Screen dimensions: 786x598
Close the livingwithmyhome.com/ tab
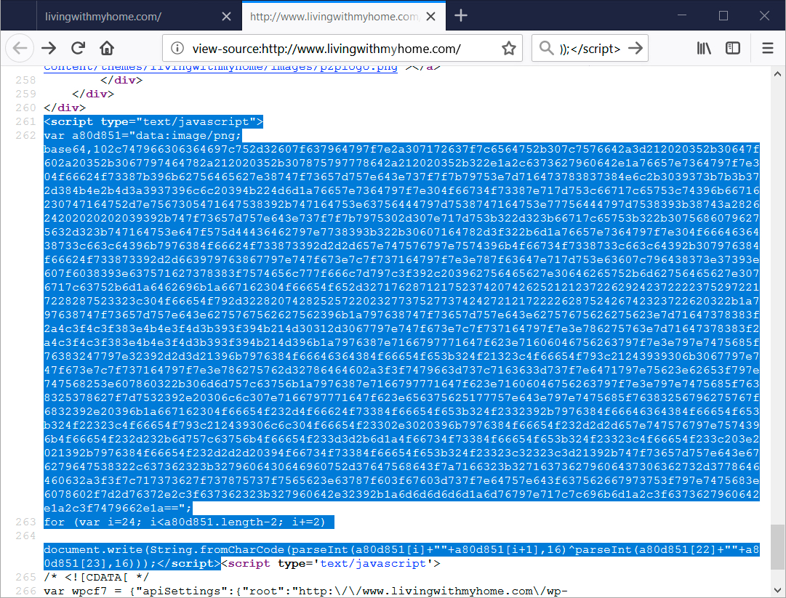(227, 17)
